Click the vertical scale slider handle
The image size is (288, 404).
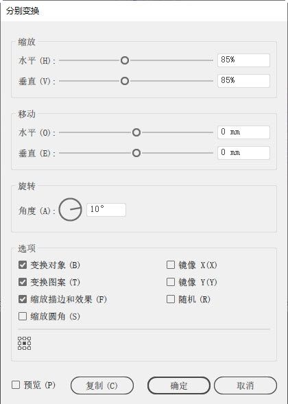[x=125, y=81]
